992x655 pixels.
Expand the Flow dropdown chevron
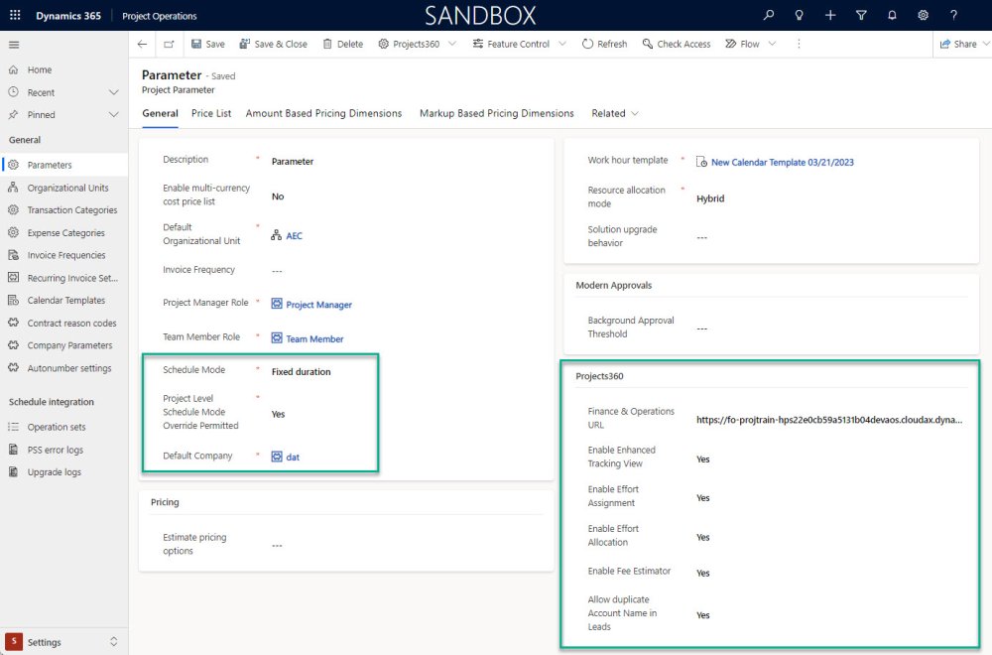[x=773, y=44]
